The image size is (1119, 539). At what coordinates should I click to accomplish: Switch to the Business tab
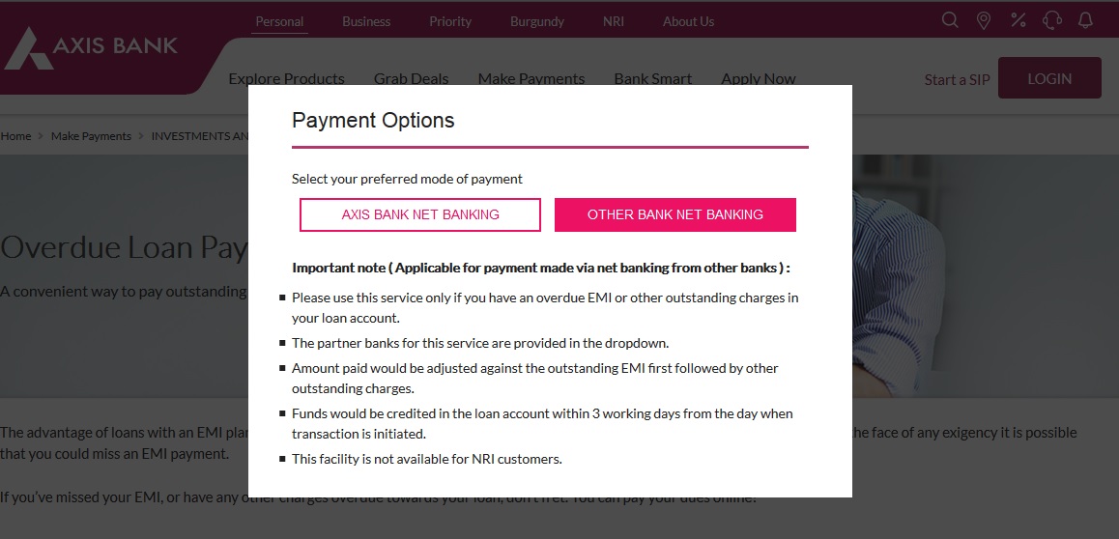(x=366, y=21)
